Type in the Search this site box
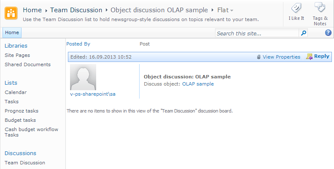The image size is (334, 169). pos(256,33)
